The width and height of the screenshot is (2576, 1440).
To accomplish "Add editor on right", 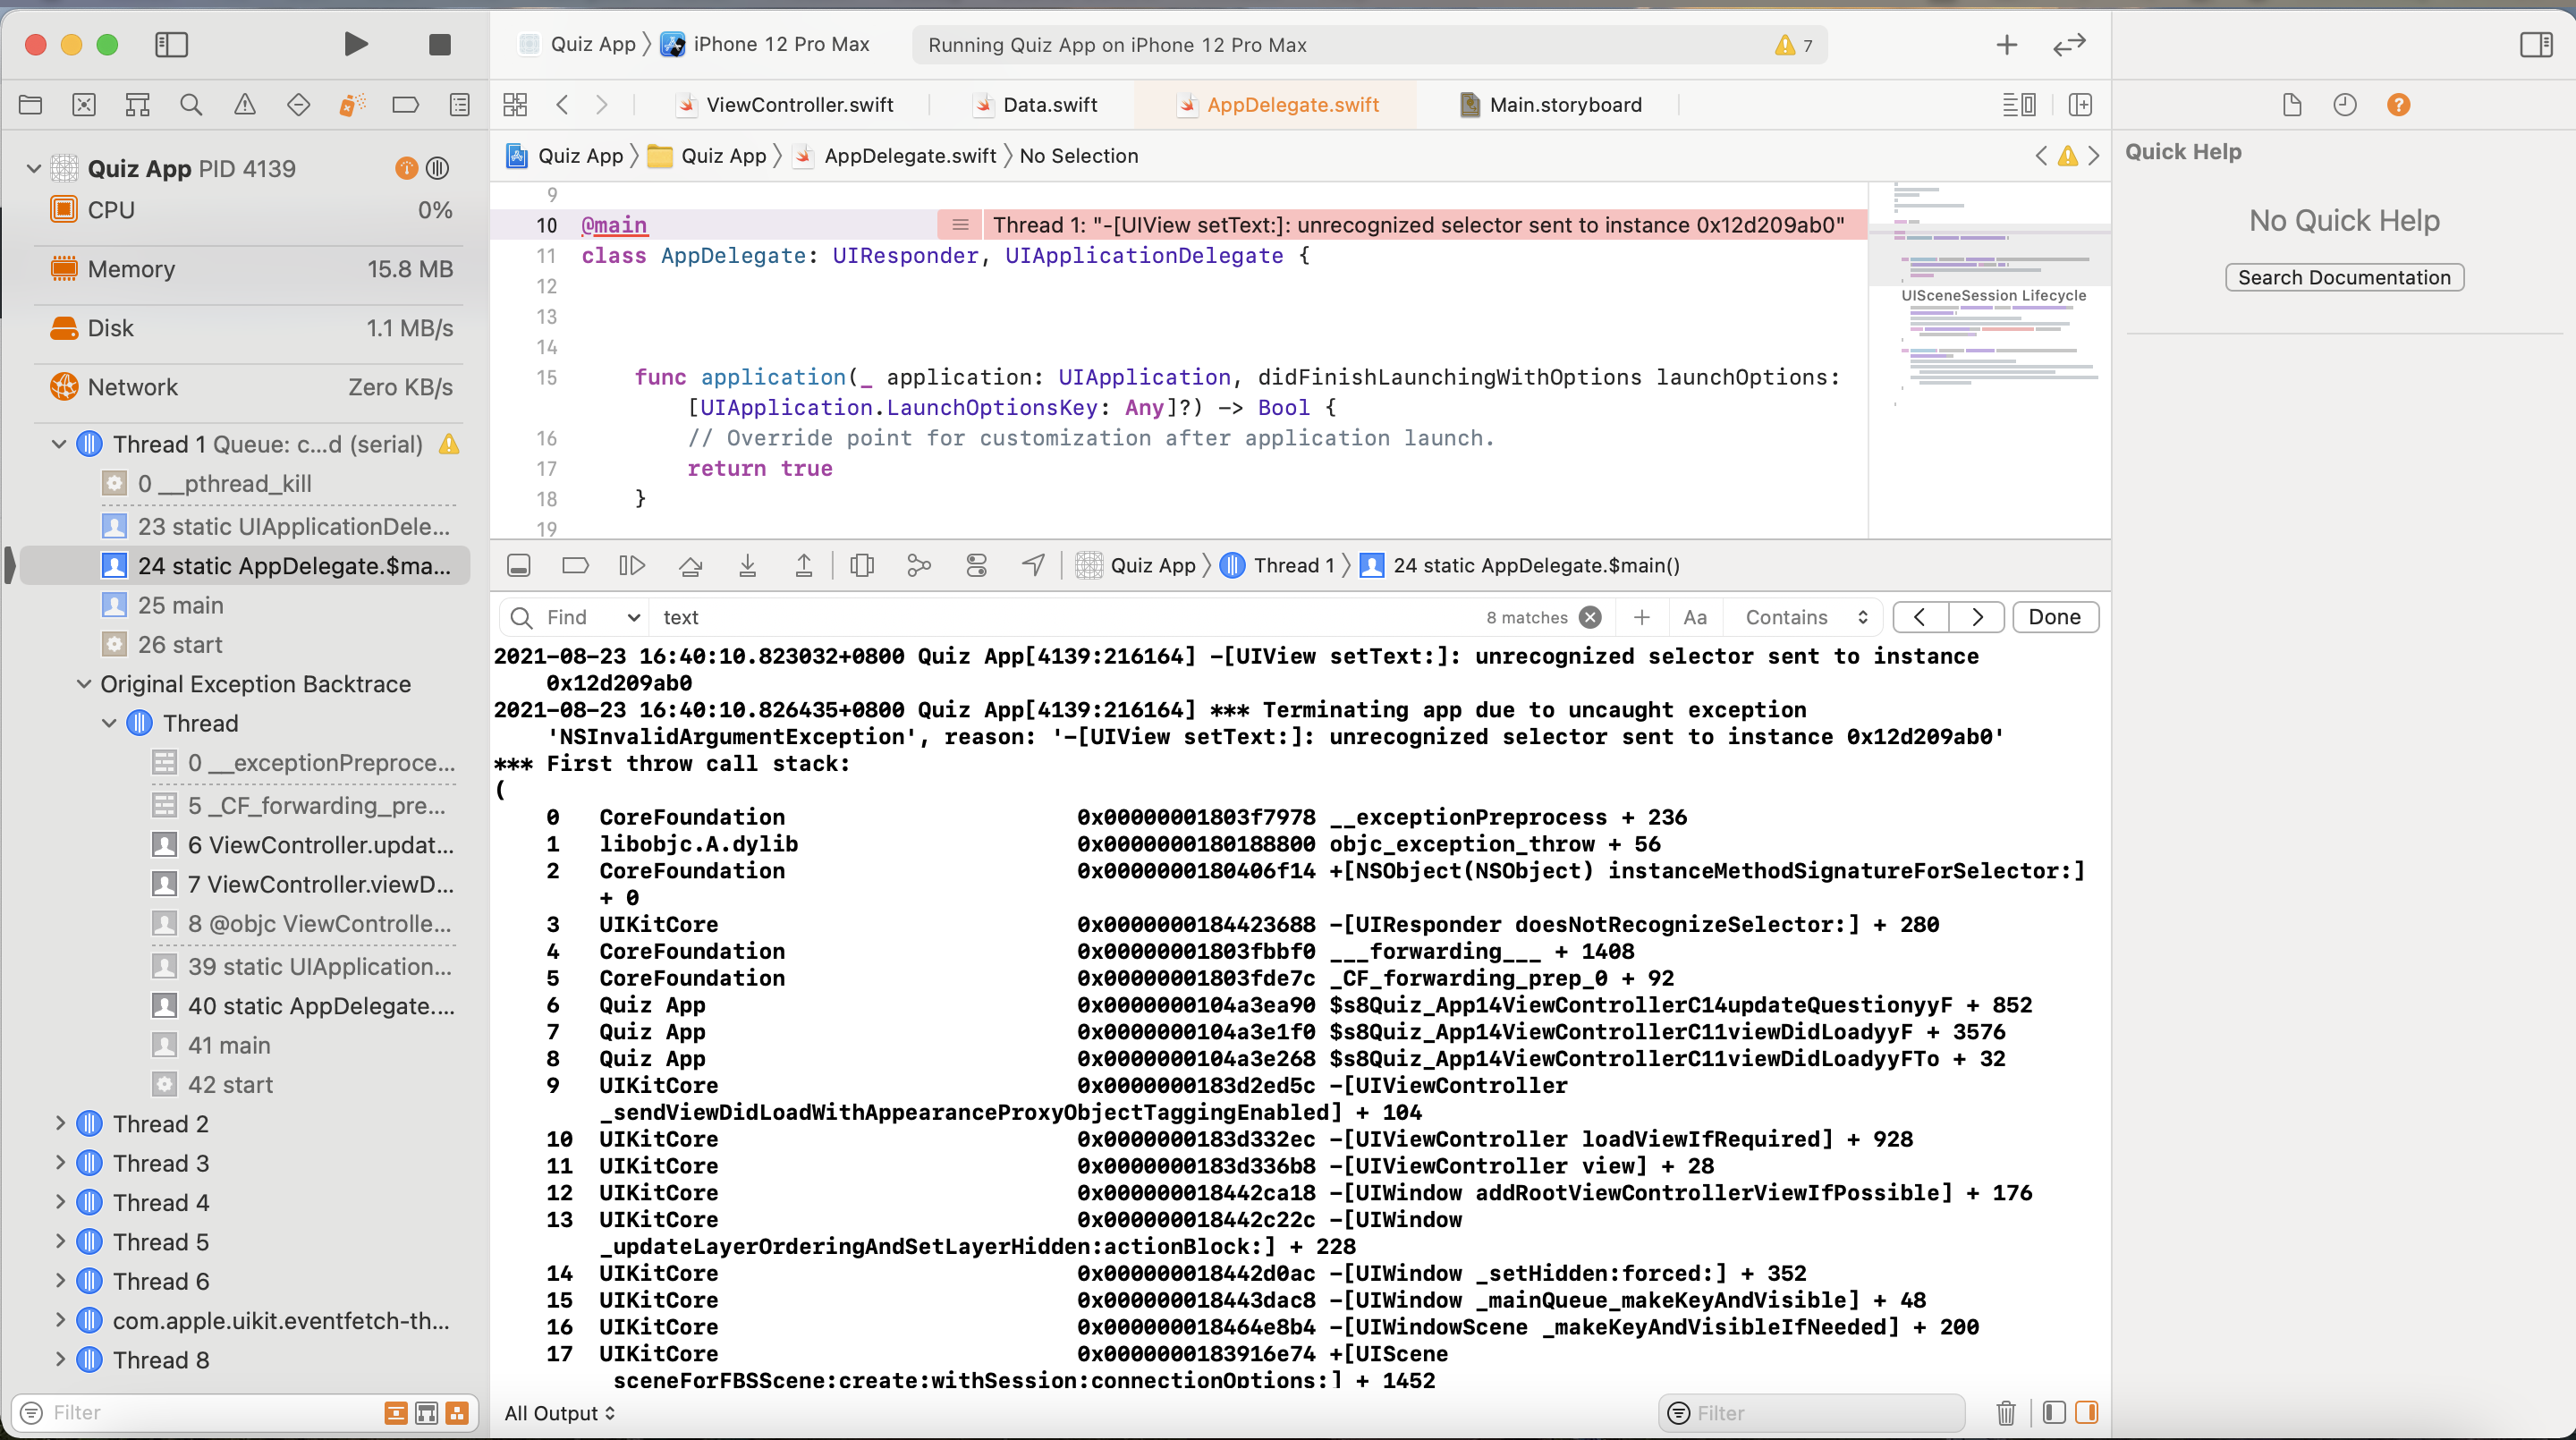I will 2080,104.
